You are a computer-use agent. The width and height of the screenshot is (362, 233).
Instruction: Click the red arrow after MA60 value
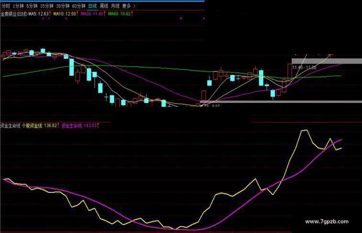pyautogui.click(x=132, y=14)
